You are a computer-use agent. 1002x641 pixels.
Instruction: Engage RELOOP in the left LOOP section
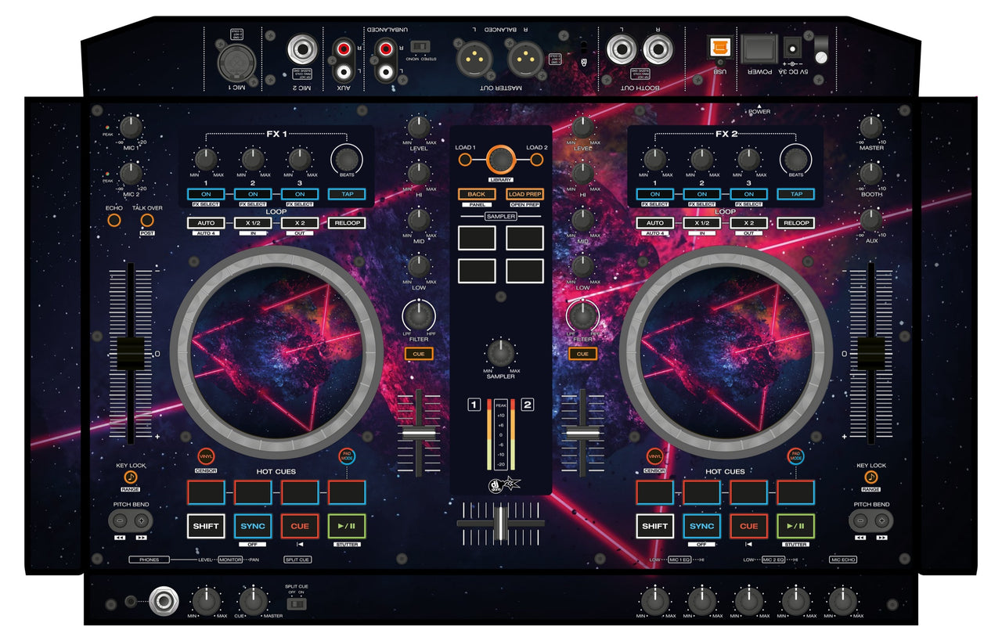click(345, 223)
